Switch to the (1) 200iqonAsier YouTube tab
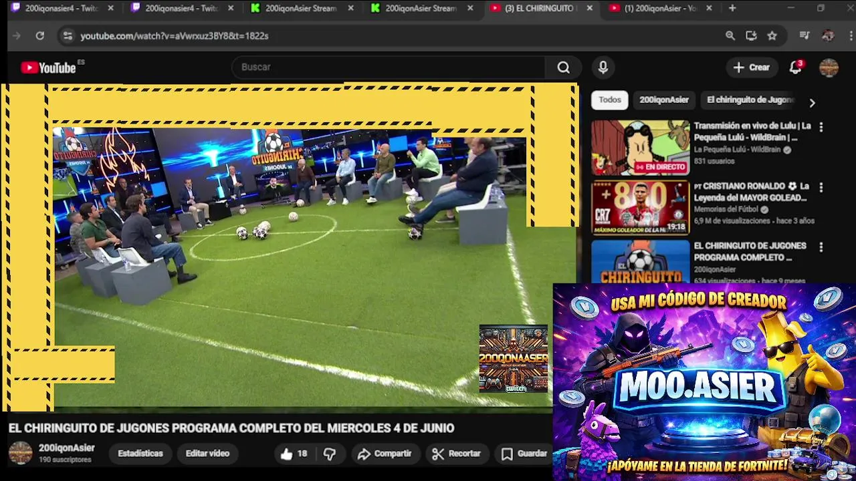 click(x=661, y=8)
